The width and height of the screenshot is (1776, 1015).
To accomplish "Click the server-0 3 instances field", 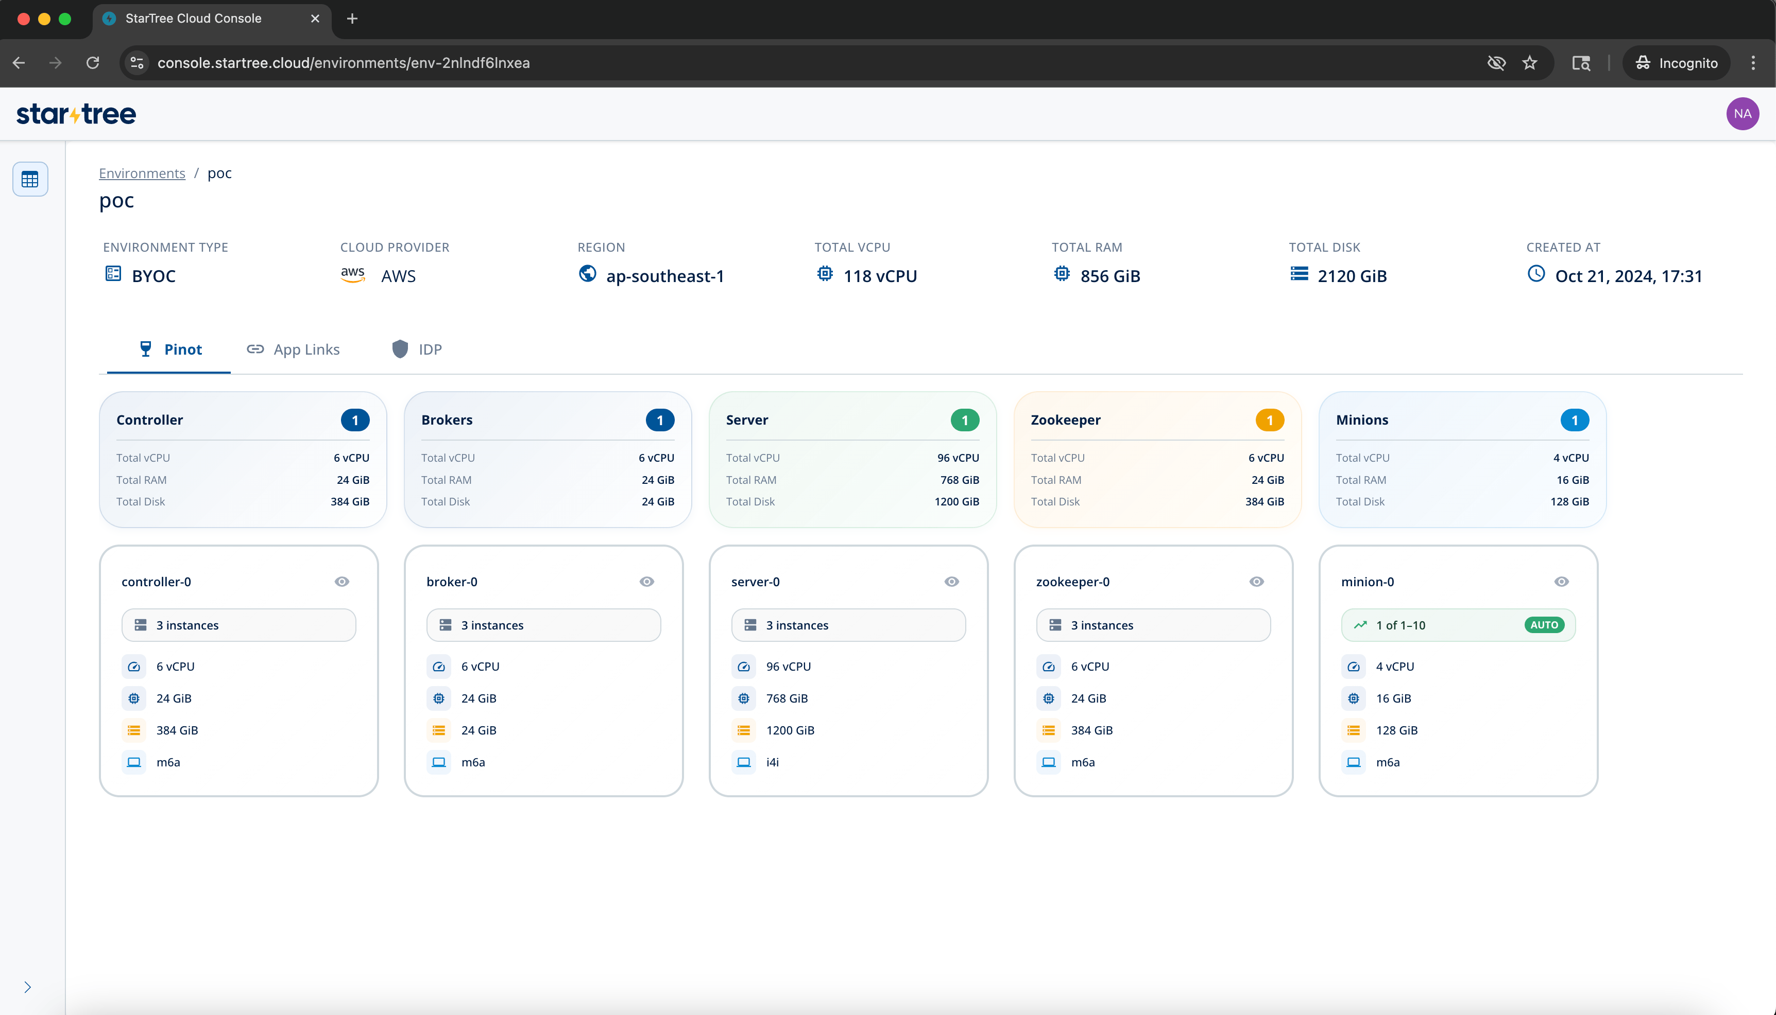I will click(848, 625).
